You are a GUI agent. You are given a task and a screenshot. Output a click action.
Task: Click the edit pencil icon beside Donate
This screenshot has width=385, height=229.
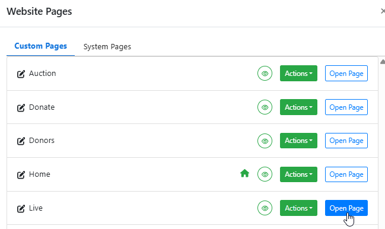21,107
